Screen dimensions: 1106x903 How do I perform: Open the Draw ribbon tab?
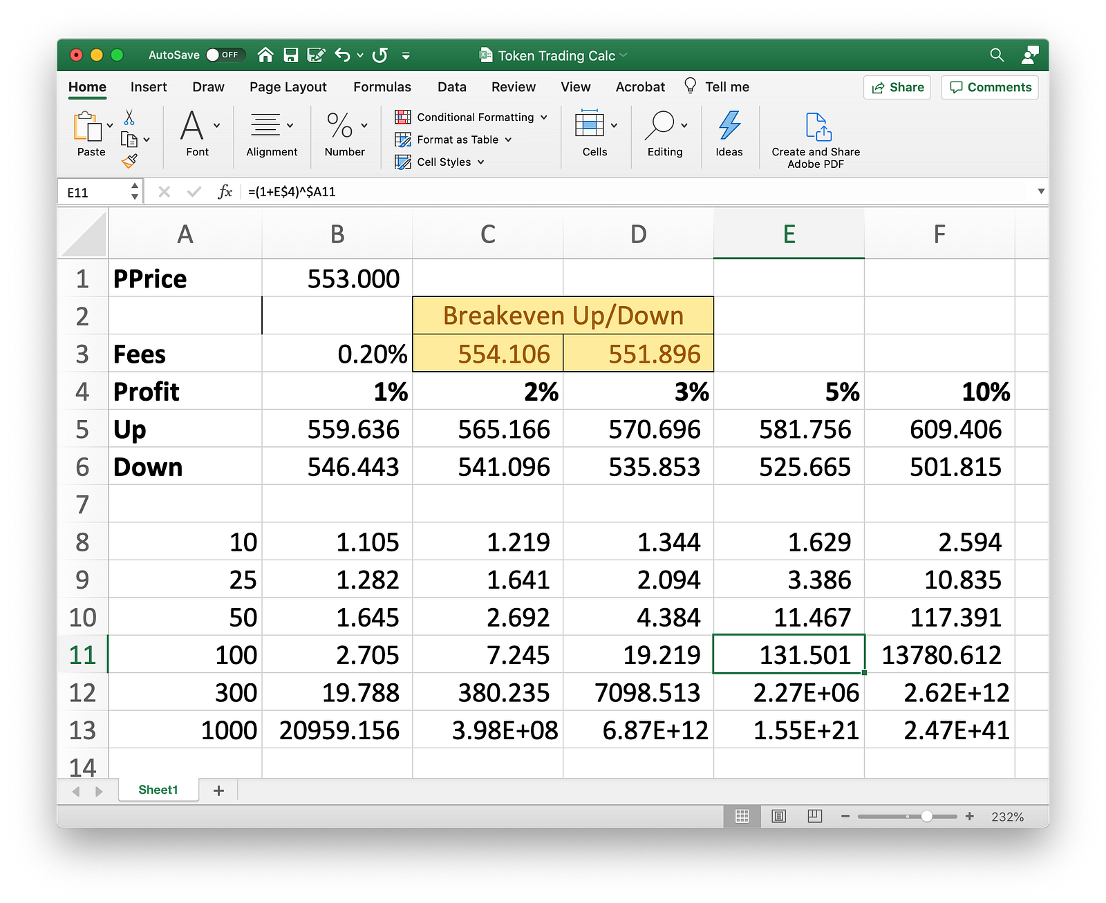pos(208,87)
